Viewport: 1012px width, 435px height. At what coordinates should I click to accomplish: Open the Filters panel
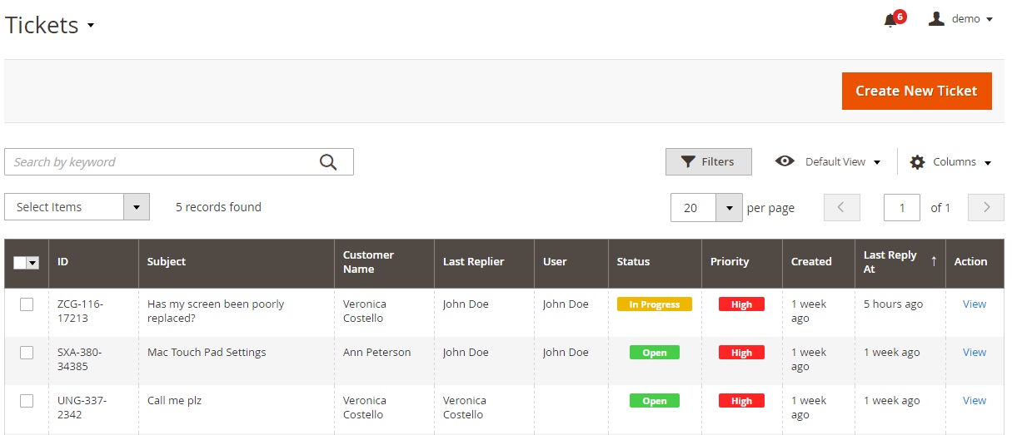708,162
